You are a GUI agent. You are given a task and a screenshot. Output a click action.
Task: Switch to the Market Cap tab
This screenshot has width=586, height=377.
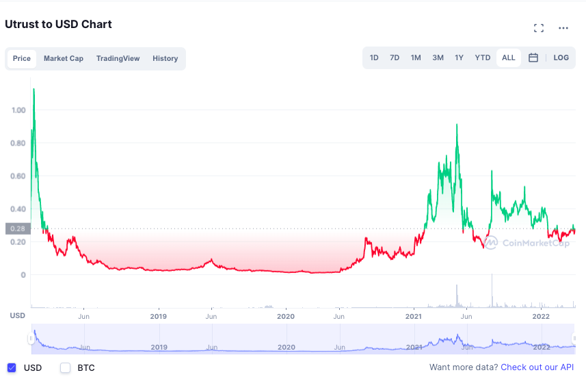tap(64, 59)
